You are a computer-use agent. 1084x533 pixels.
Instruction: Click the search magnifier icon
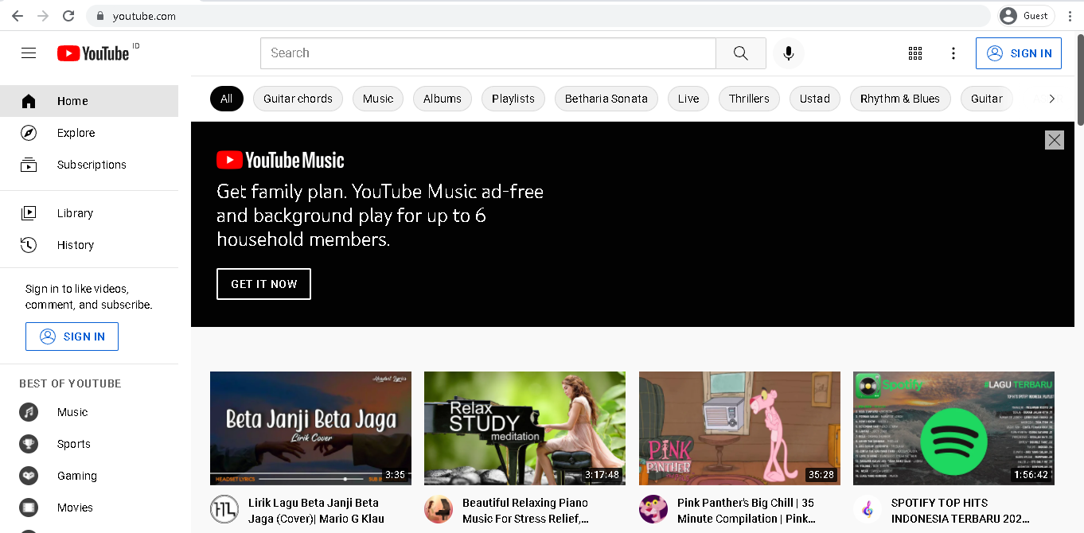click(740, 53)
